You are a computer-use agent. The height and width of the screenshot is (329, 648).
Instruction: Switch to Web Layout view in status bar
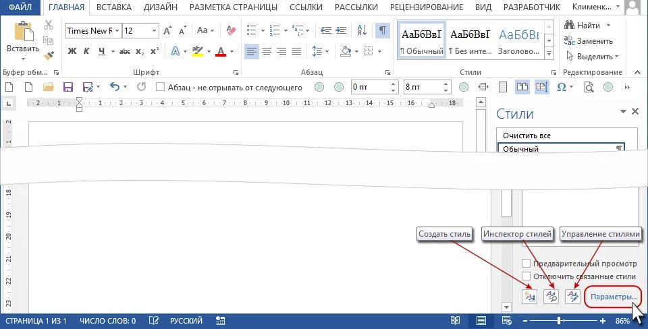tap(506, 320)
